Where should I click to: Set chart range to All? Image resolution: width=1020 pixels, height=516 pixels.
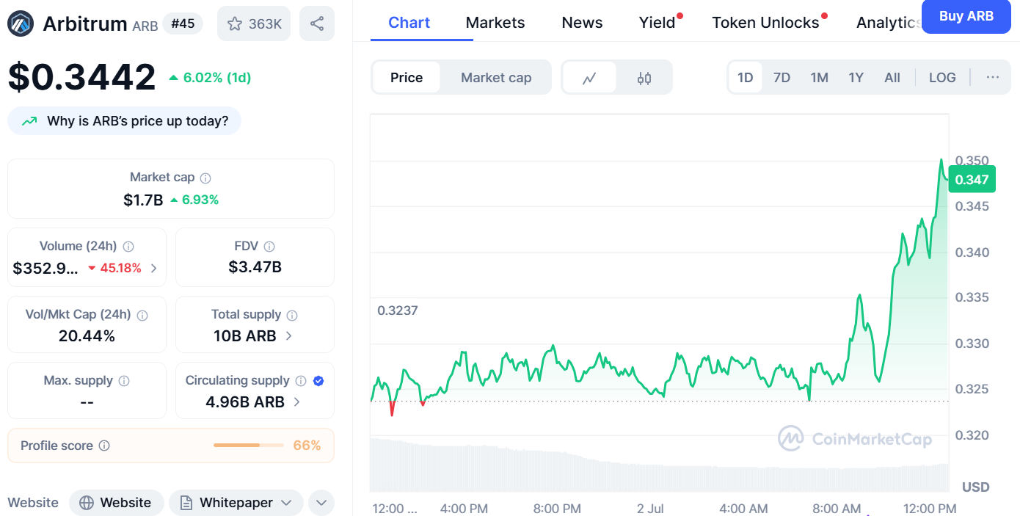coord(892,78)
